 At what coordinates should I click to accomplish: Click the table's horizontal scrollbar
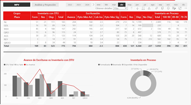point(83,52)
